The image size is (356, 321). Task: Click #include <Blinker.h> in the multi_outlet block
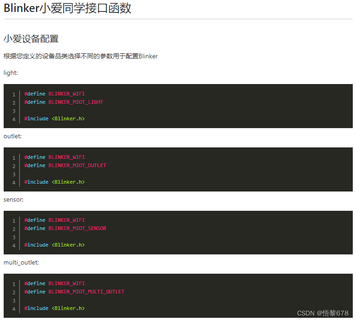[x=55, y=308]
